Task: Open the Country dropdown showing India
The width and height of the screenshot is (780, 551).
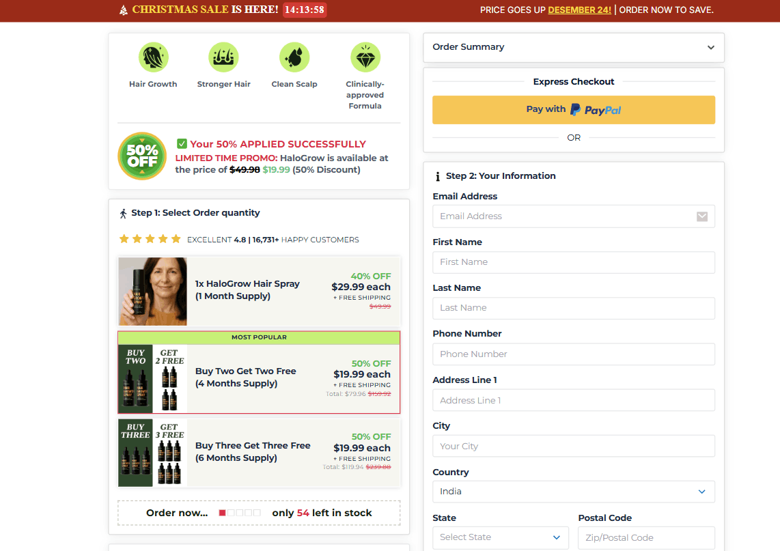Action: tap(573, 492)
